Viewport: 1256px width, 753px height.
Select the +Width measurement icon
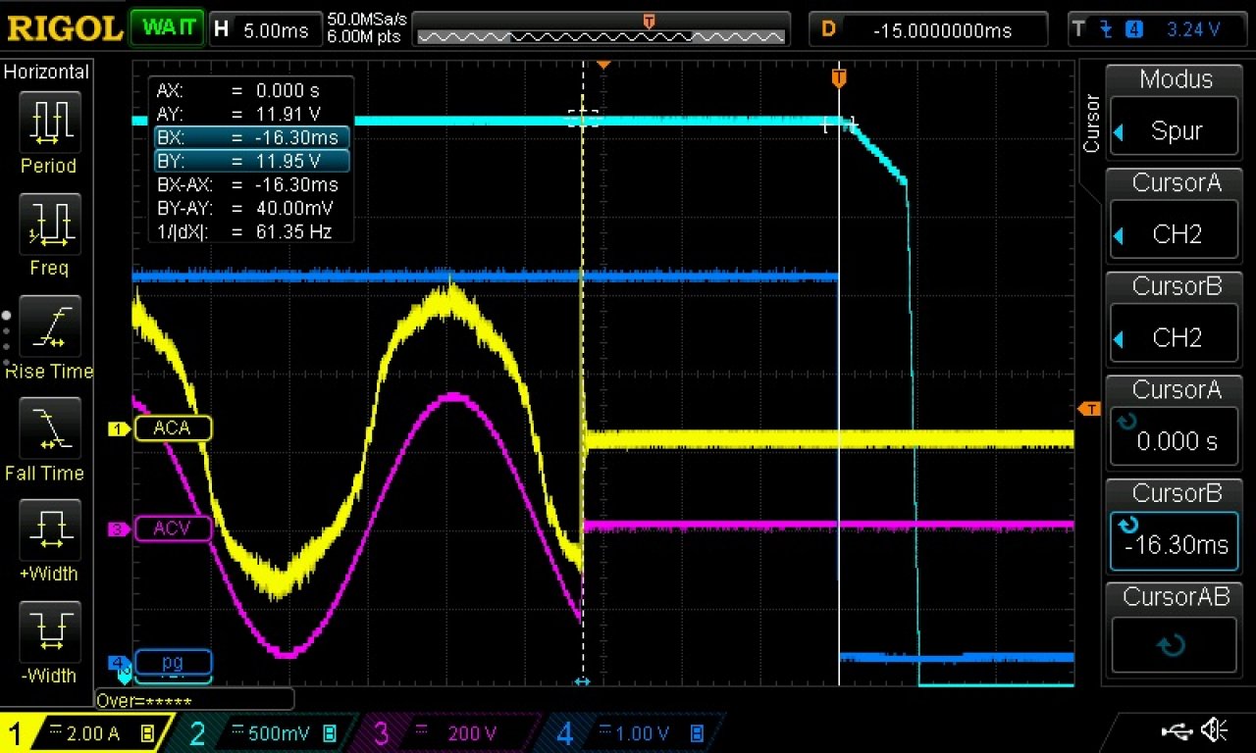point(49,531)
